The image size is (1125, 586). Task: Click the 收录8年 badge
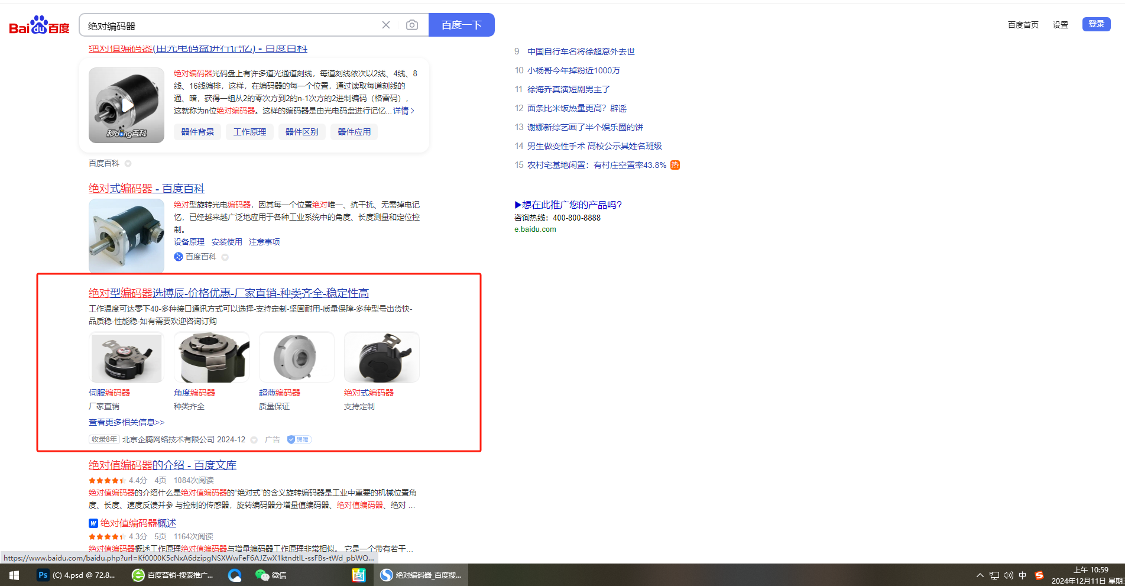click(104, 439)
